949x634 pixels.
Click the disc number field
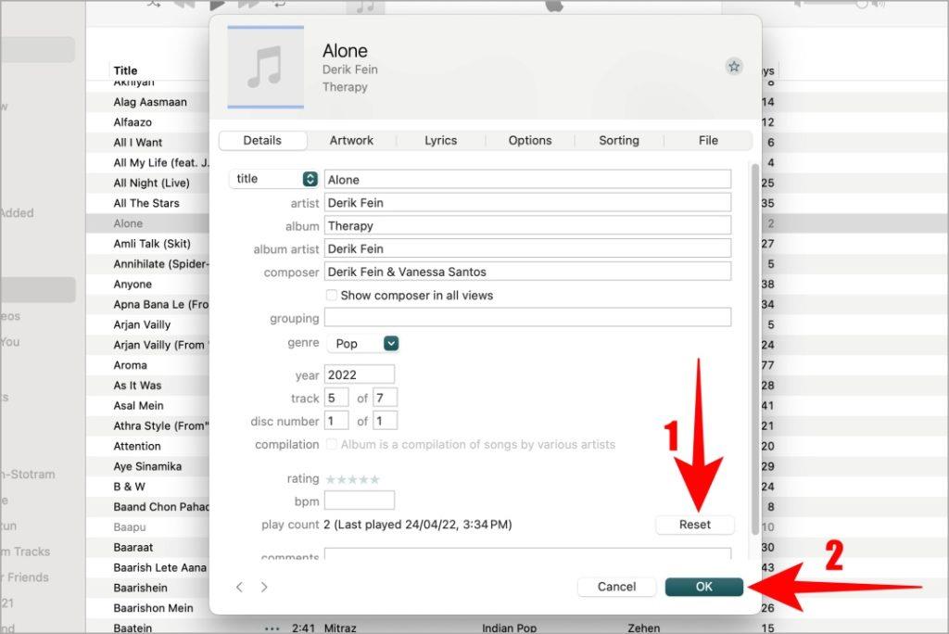point(336,421)
